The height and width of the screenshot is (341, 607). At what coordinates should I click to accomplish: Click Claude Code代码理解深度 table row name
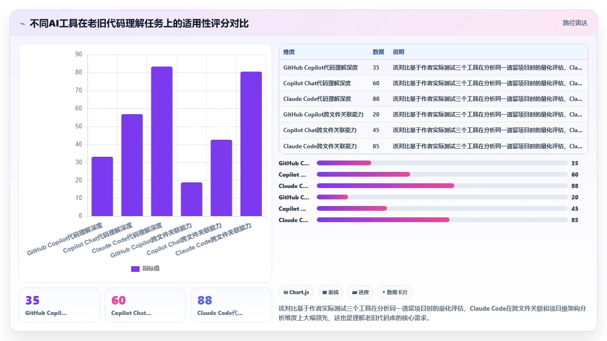[x=317, y=99]
